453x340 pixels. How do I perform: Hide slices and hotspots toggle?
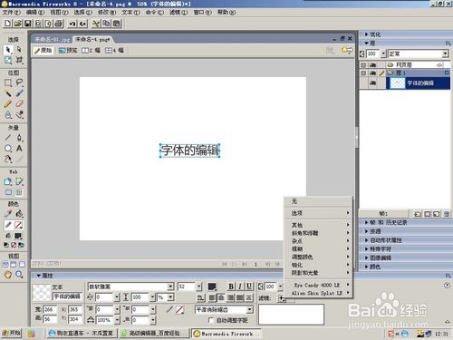[x=8, y=192]
